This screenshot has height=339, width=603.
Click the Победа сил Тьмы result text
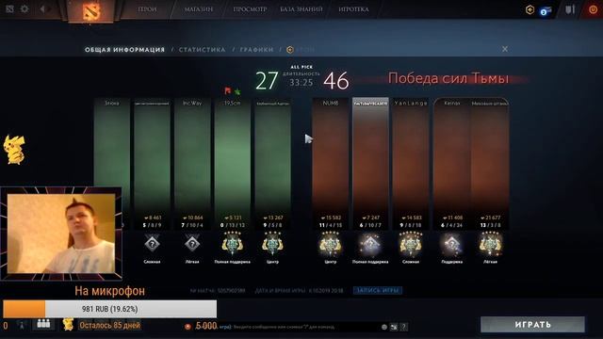pyautogui.click(x=448, y=78)
